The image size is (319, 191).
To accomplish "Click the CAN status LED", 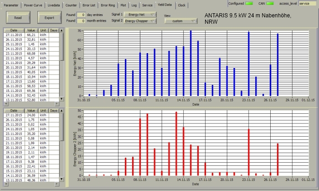I will tap(270, 4).
